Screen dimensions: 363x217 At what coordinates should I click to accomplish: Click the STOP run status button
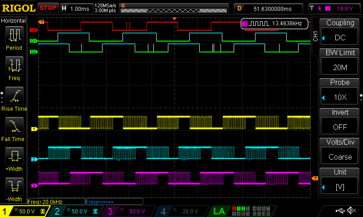point(48,8)
